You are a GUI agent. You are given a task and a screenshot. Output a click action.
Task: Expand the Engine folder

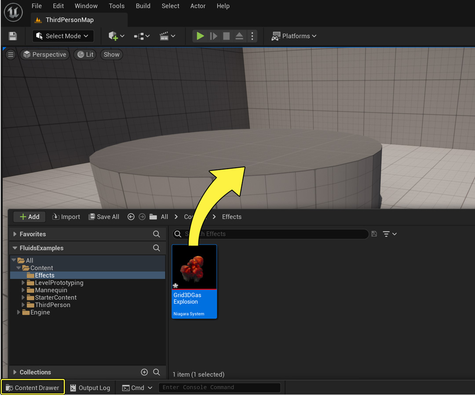click(x=18, y=312)
